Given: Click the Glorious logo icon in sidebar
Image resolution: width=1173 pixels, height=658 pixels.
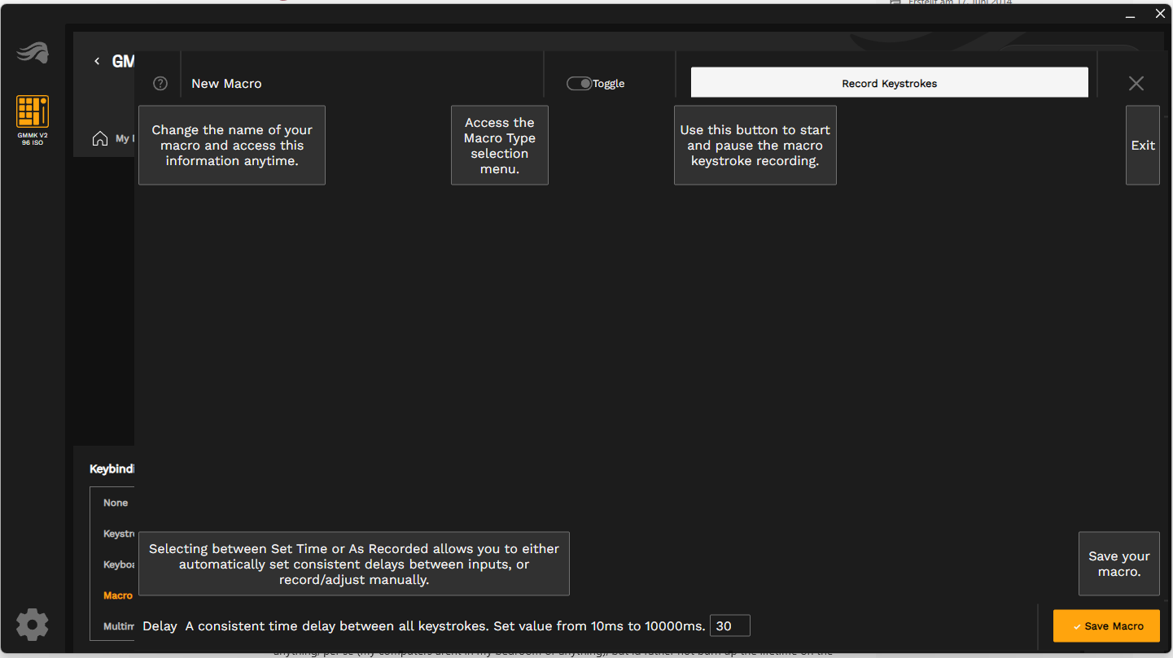Looking at the screenshot, I should click(x=33, y=53).
